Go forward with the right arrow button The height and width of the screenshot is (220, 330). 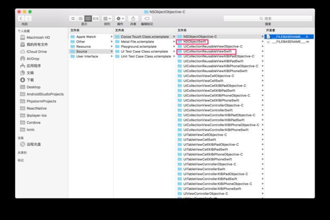[x=28, y=18]
